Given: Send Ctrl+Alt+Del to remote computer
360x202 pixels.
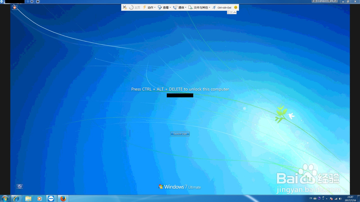Looking at the screenshot, I should pyautogui.click(x=222, y=8).
